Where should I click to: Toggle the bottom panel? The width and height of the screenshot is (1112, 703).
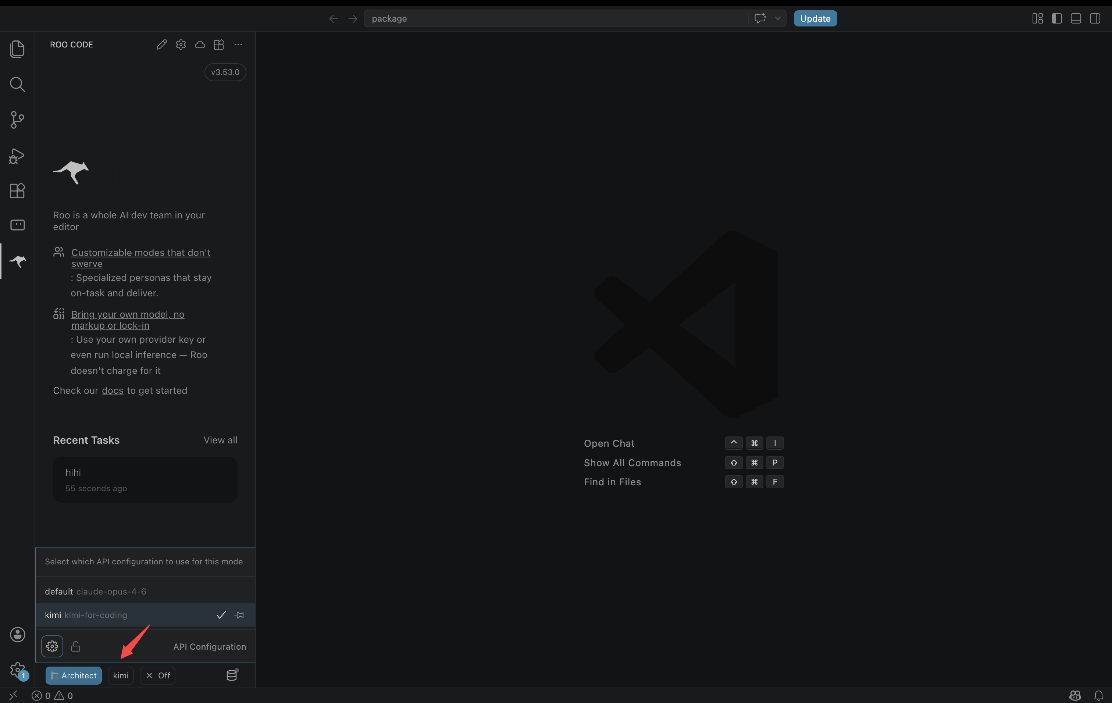coord(1076,18)
